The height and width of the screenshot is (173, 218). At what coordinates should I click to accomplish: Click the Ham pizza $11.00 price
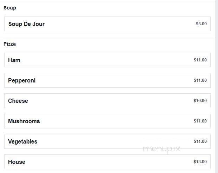(200, 60)
